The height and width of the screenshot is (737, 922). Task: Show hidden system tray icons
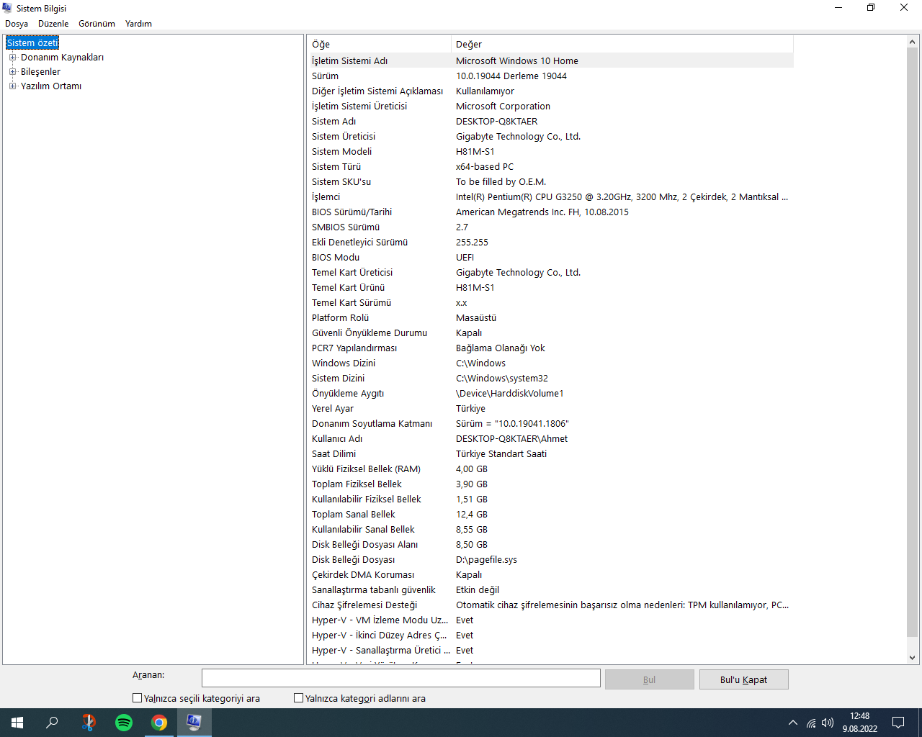coord(793,723)
